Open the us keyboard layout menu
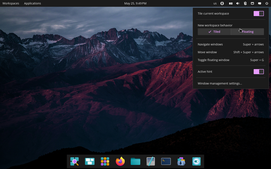This screenshot has width=271, height=169. [215, 3]
